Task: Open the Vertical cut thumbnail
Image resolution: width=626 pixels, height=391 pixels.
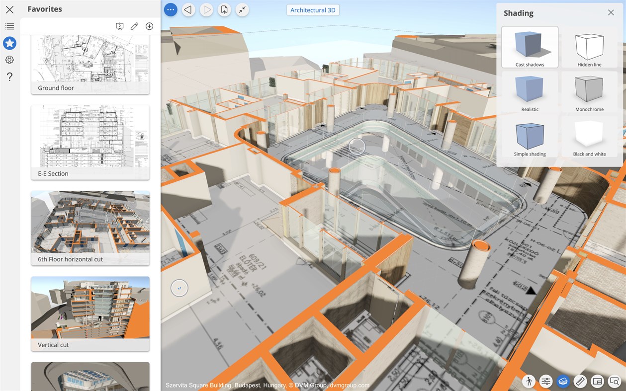Action: [x=90, y=308]
